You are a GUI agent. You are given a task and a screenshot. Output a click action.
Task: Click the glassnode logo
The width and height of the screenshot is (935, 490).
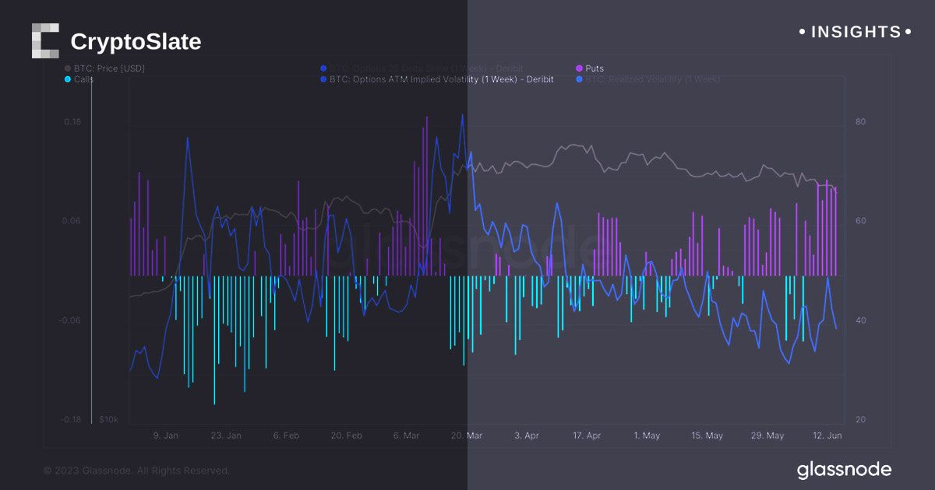tap(844, 470)
